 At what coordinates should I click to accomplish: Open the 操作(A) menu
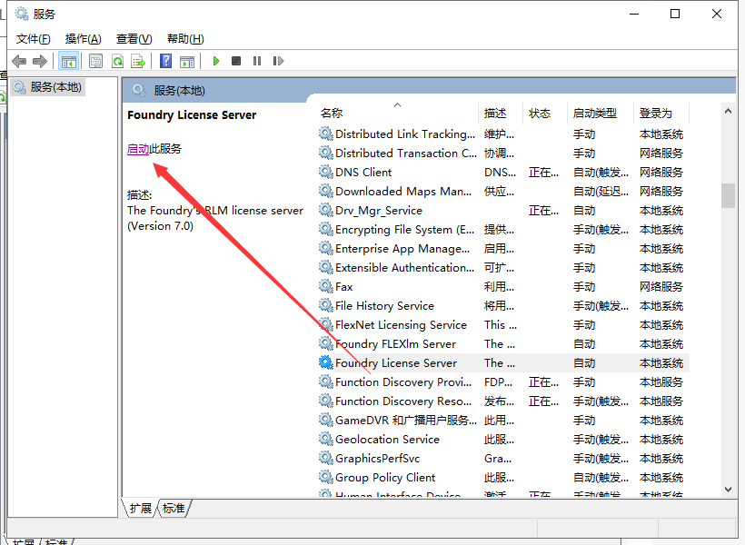[x=84, y=38]
